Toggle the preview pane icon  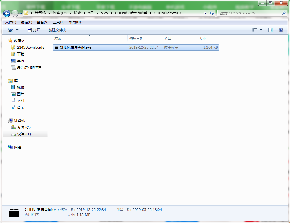coord(271,30)
